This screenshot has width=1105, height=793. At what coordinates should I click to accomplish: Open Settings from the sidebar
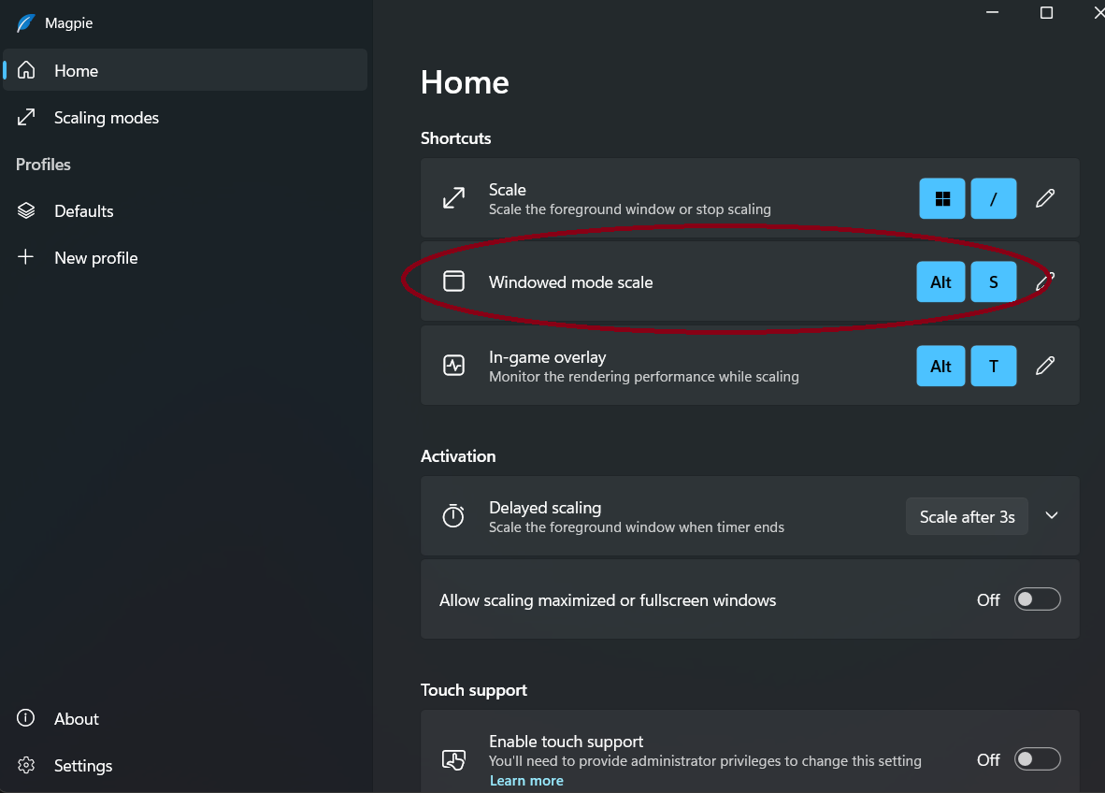pos(82,766)
